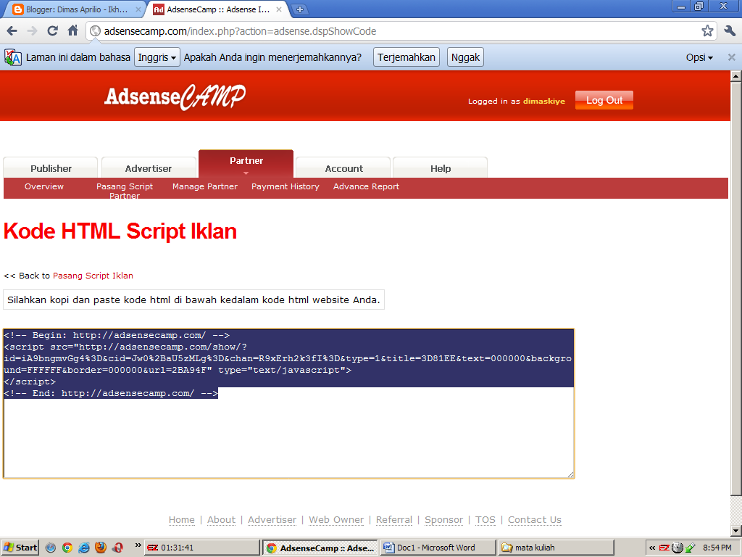
Task: Open the Inggris language dropdown
Action: tap(157, 57)
